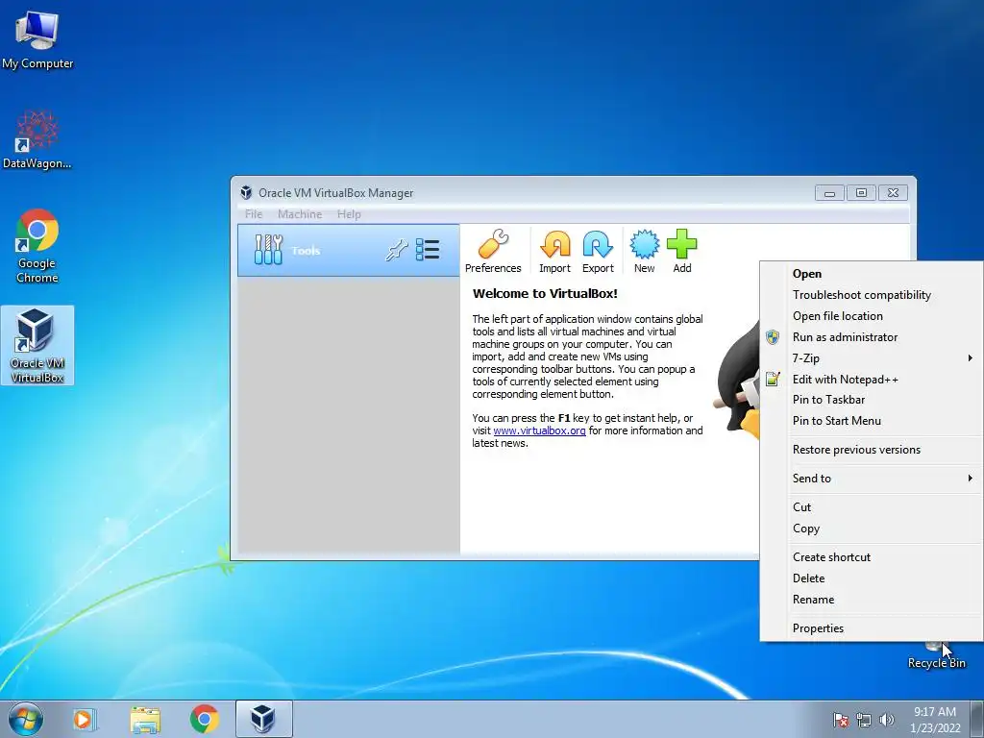This screenshot has height=738, width=984.
Task: Click the taskbar clock and date
Action: coord(935,720)
